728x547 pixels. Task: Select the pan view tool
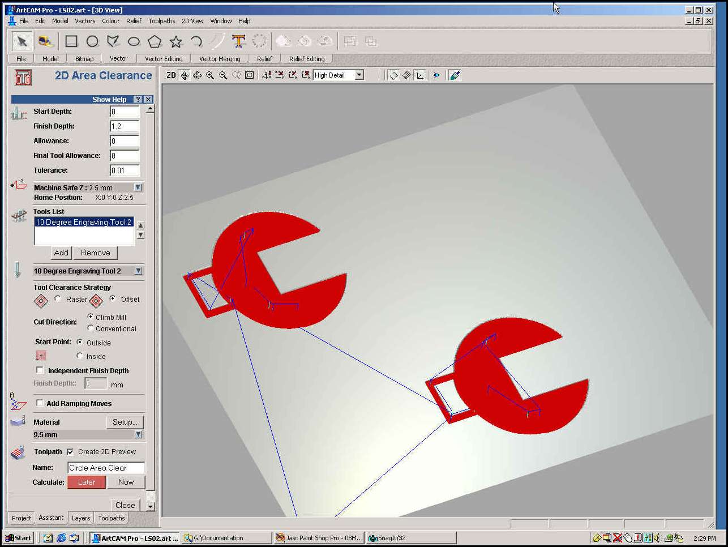pyautogui.click(x=197, y=75)
